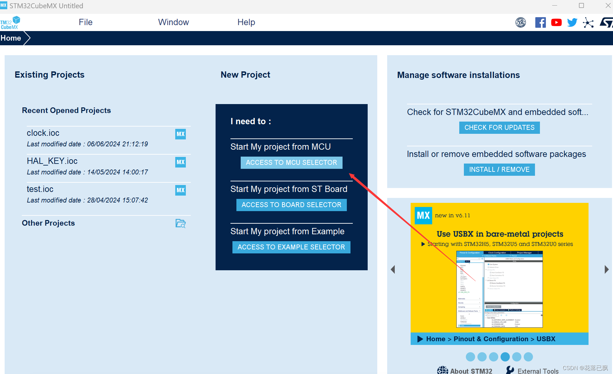Viewport: 613px width, 374px height.
Task: Click MX icon beside clock.ioc
Action: point(181,134)
